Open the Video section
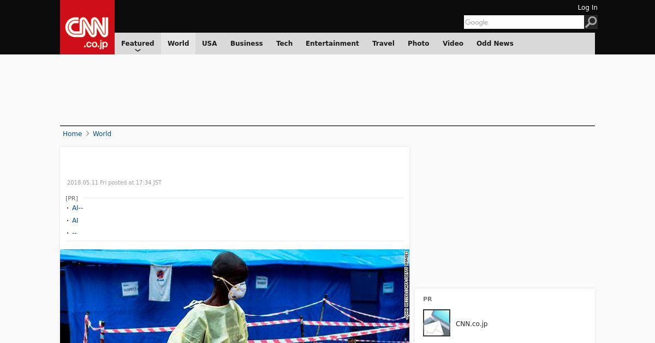The image size is (655, 343). pos(453,44)
